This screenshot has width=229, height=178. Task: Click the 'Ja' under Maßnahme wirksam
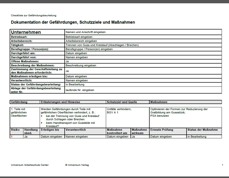[x=140, y=137]
